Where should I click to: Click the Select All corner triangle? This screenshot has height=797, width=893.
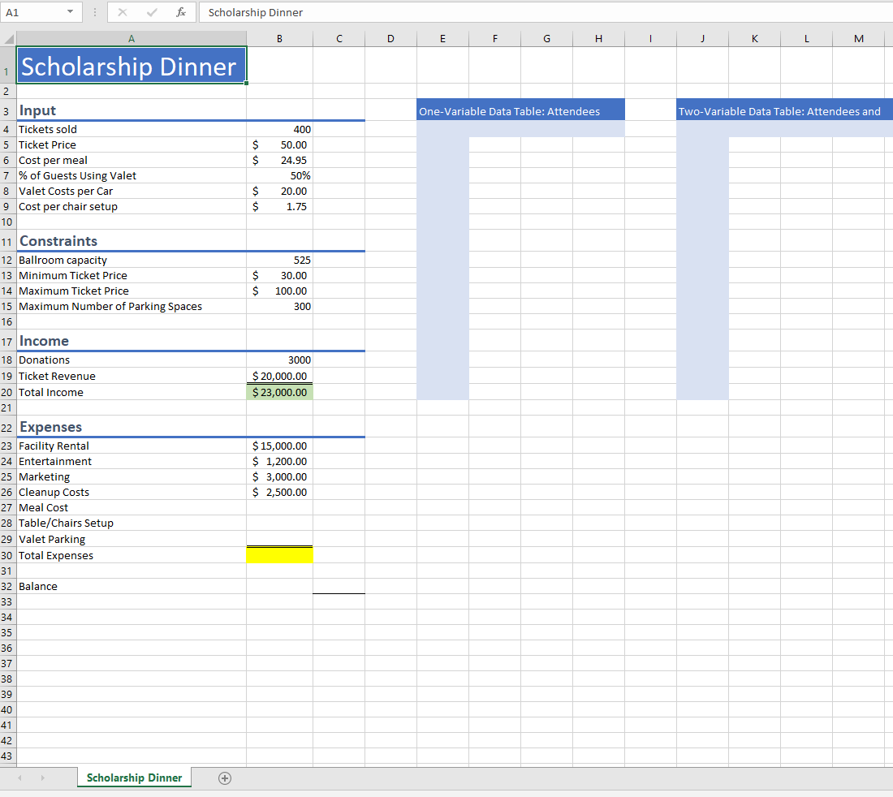(x=9, y=39)
